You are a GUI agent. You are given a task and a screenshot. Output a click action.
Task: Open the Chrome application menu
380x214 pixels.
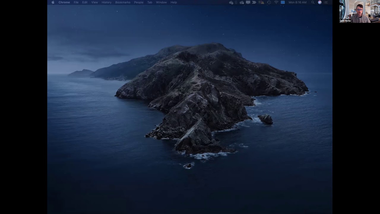(x=64, y=2)
